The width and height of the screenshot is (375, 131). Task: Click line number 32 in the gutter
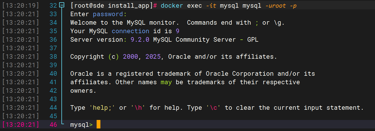(53, 5)
